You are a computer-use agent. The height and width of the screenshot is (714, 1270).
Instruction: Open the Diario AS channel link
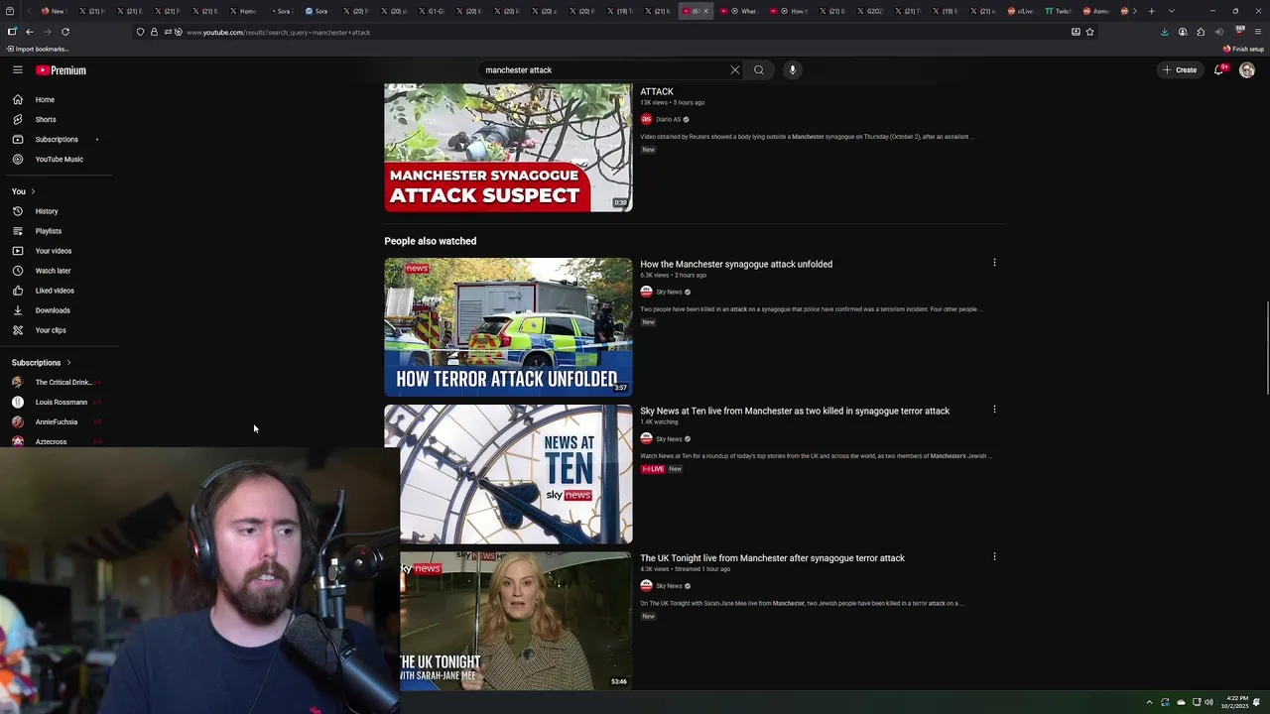click(x=668, y=120)
